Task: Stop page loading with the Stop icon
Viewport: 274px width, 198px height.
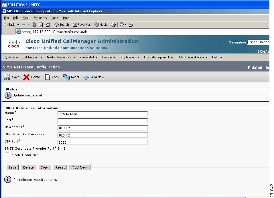Action: (34, 25)
